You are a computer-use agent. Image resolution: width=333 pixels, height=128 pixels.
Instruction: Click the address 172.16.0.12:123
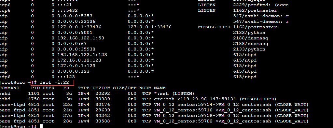click(79, 60)
